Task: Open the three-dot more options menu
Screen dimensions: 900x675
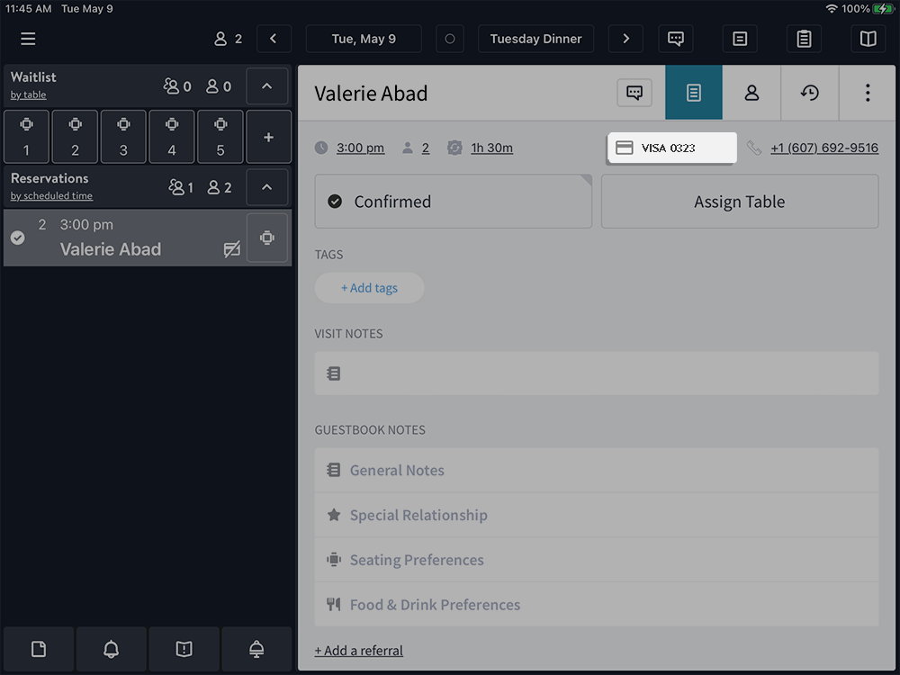Action: coord(868,93)
